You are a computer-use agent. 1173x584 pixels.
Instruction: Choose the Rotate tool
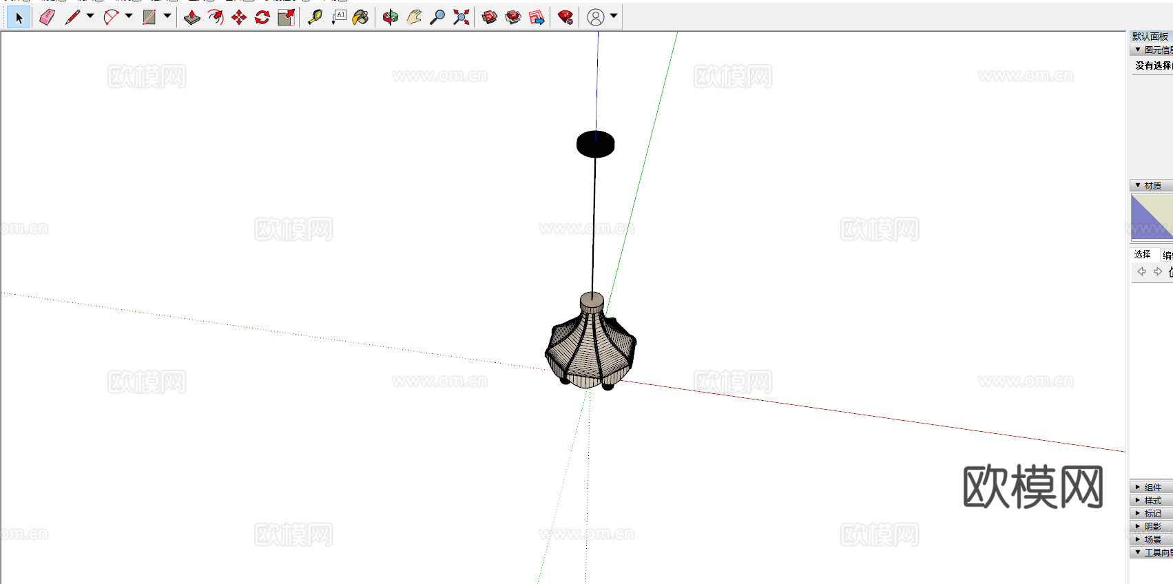coord(262,17)
